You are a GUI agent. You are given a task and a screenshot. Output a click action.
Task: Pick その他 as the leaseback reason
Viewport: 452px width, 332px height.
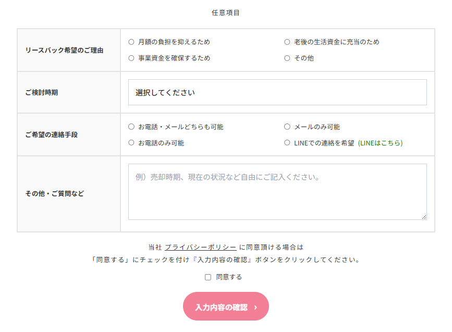pyautogui.click(x=286, y=58)
